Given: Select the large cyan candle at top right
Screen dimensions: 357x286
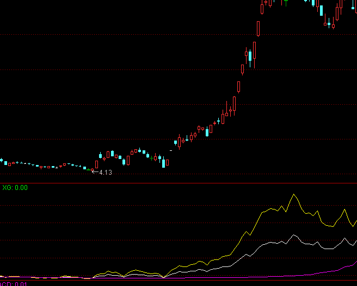Looking at the screenshot, I should pyautogui.click(x=322, y=10).
